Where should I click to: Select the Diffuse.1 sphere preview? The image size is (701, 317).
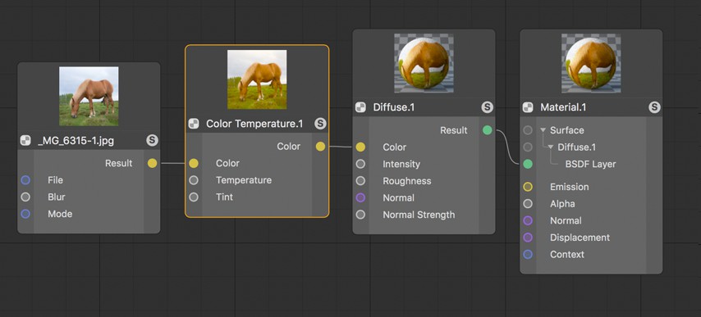424,63
